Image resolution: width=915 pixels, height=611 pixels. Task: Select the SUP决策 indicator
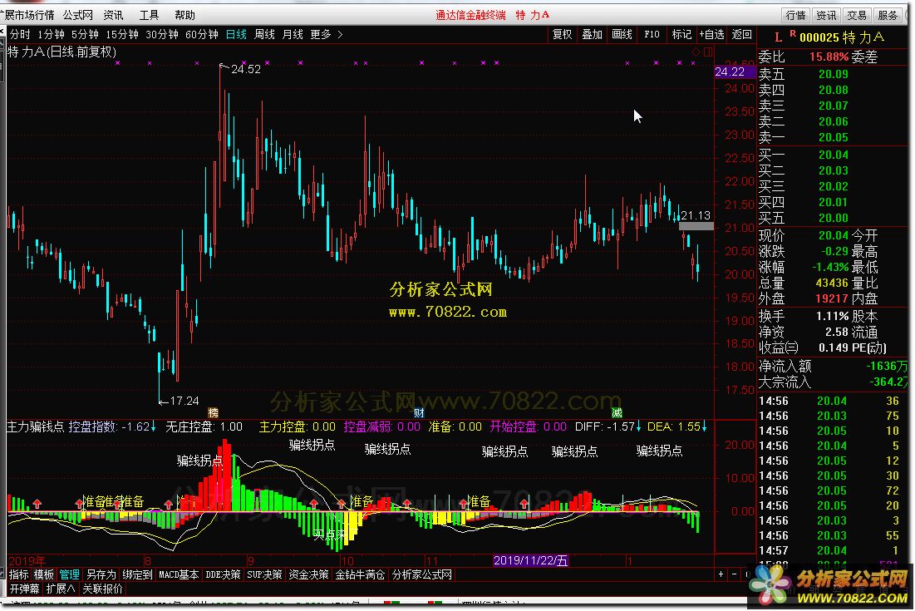coord(264,574)
